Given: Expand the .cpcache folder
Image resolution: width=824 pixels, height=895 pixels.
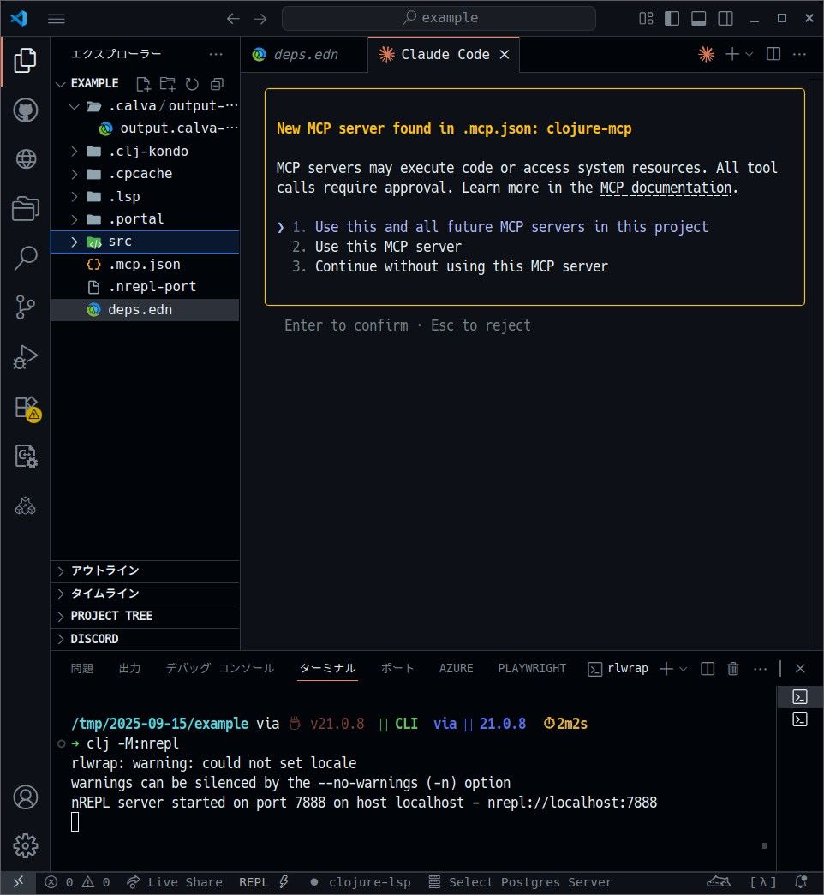Looking at the screenshot, I should 75,174.
